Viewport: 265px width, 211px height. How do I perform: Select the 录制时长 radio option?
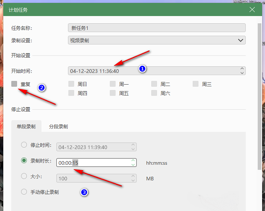point(24,161)
